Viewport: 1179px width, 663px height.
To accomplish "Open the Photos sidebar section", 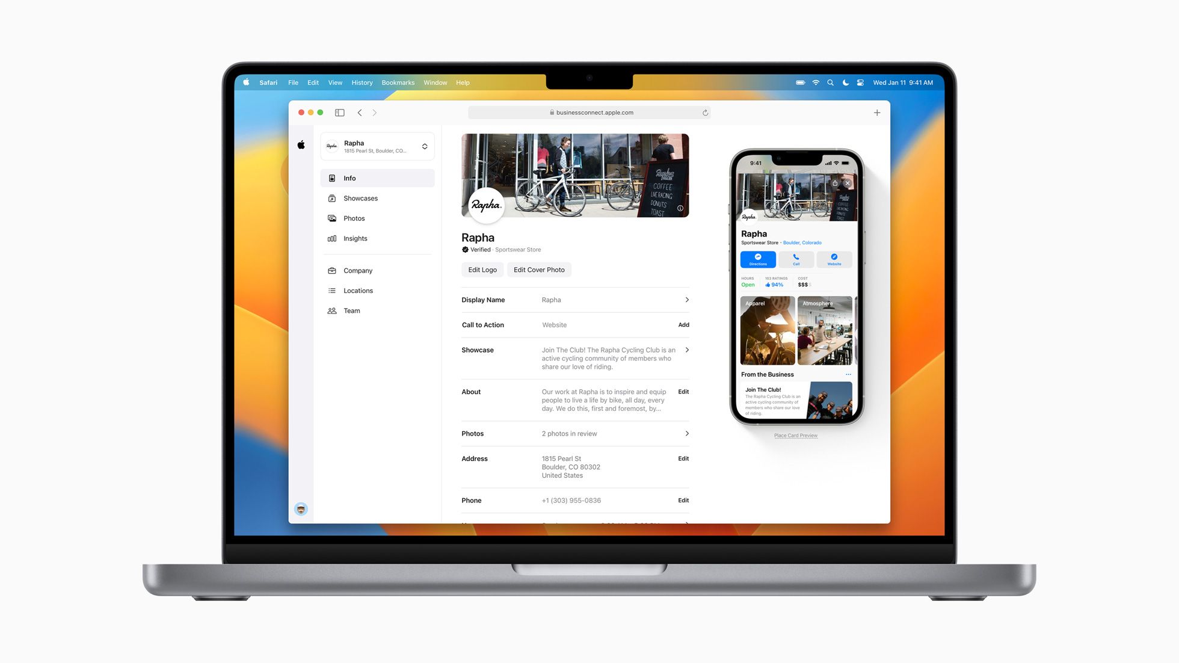I will coord(354,218).
